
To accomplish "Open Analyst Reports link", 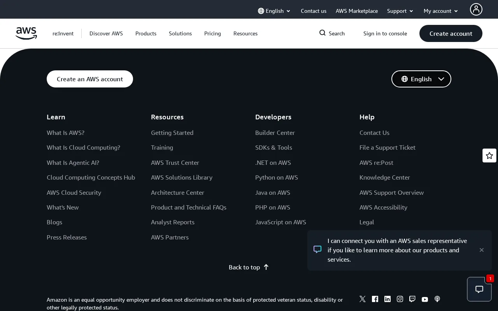I will click(x=173, y=222).
